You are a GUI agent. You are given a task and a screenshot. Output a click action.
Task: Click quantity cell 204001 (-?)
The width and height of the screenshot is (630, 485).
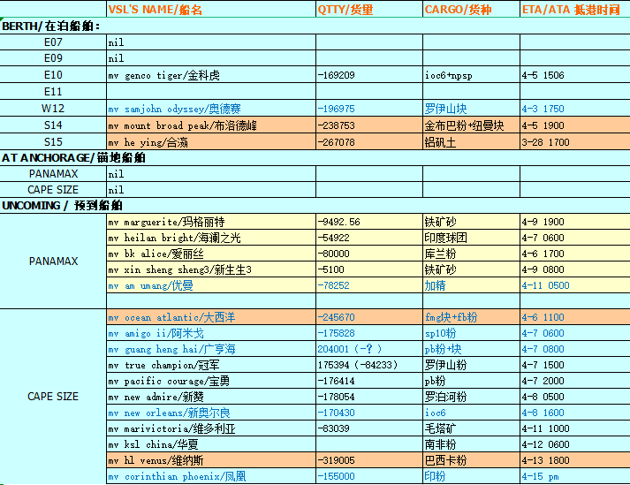click(x=369, y=349)
